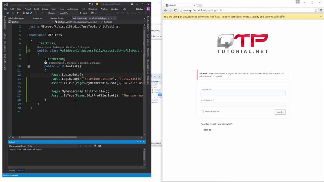Collapse the body node in the DOM tree
The image size is (324, 182).
click(153, 92)
